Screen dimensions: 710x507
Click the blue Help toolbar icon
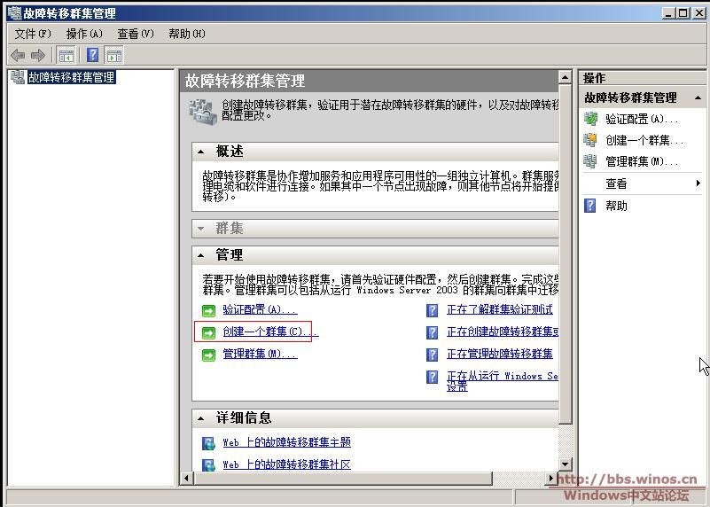92,55
